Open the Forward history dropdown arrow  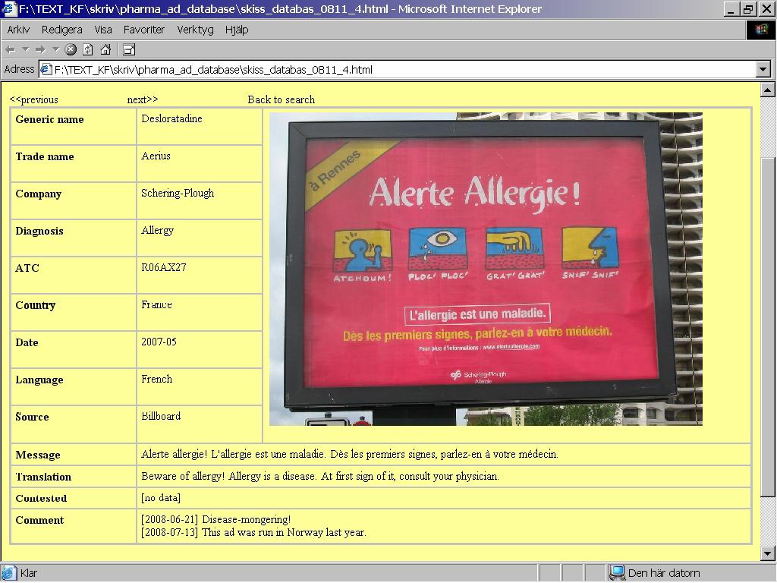[56, 49]
